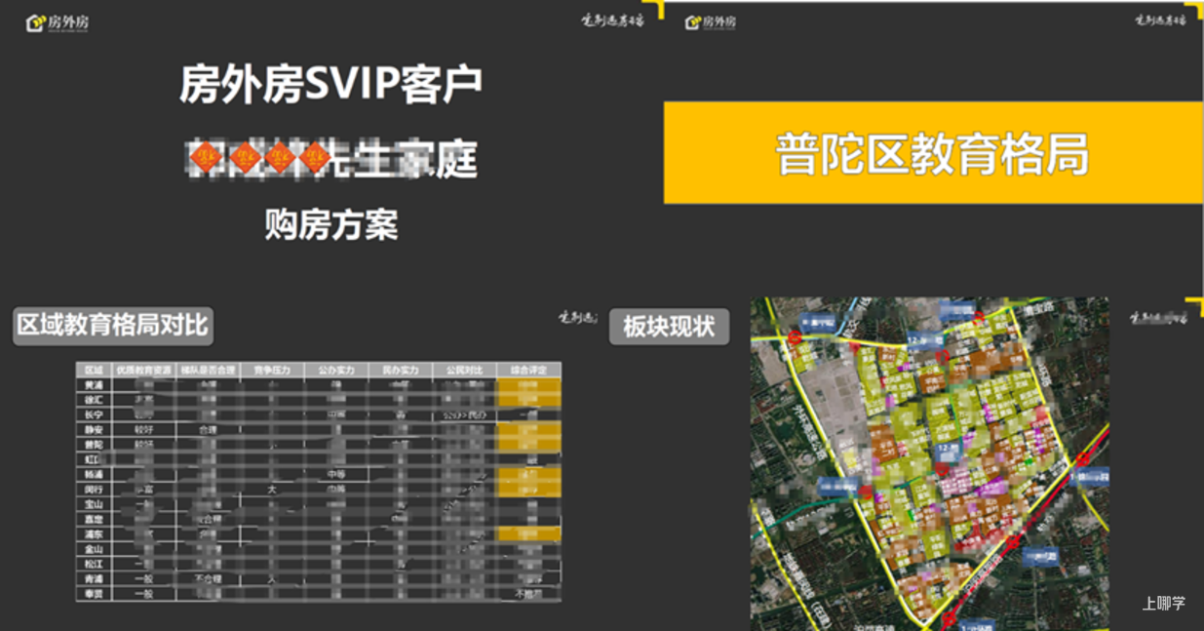This screenshot has width=1204, height=631.
Task: Click the yellow 普陀区教育格局 banner
Action: (933, 153)
